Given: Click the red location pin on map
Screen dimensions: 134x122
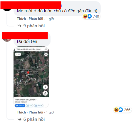Looking at the screenshot, I should pos(28,73).
